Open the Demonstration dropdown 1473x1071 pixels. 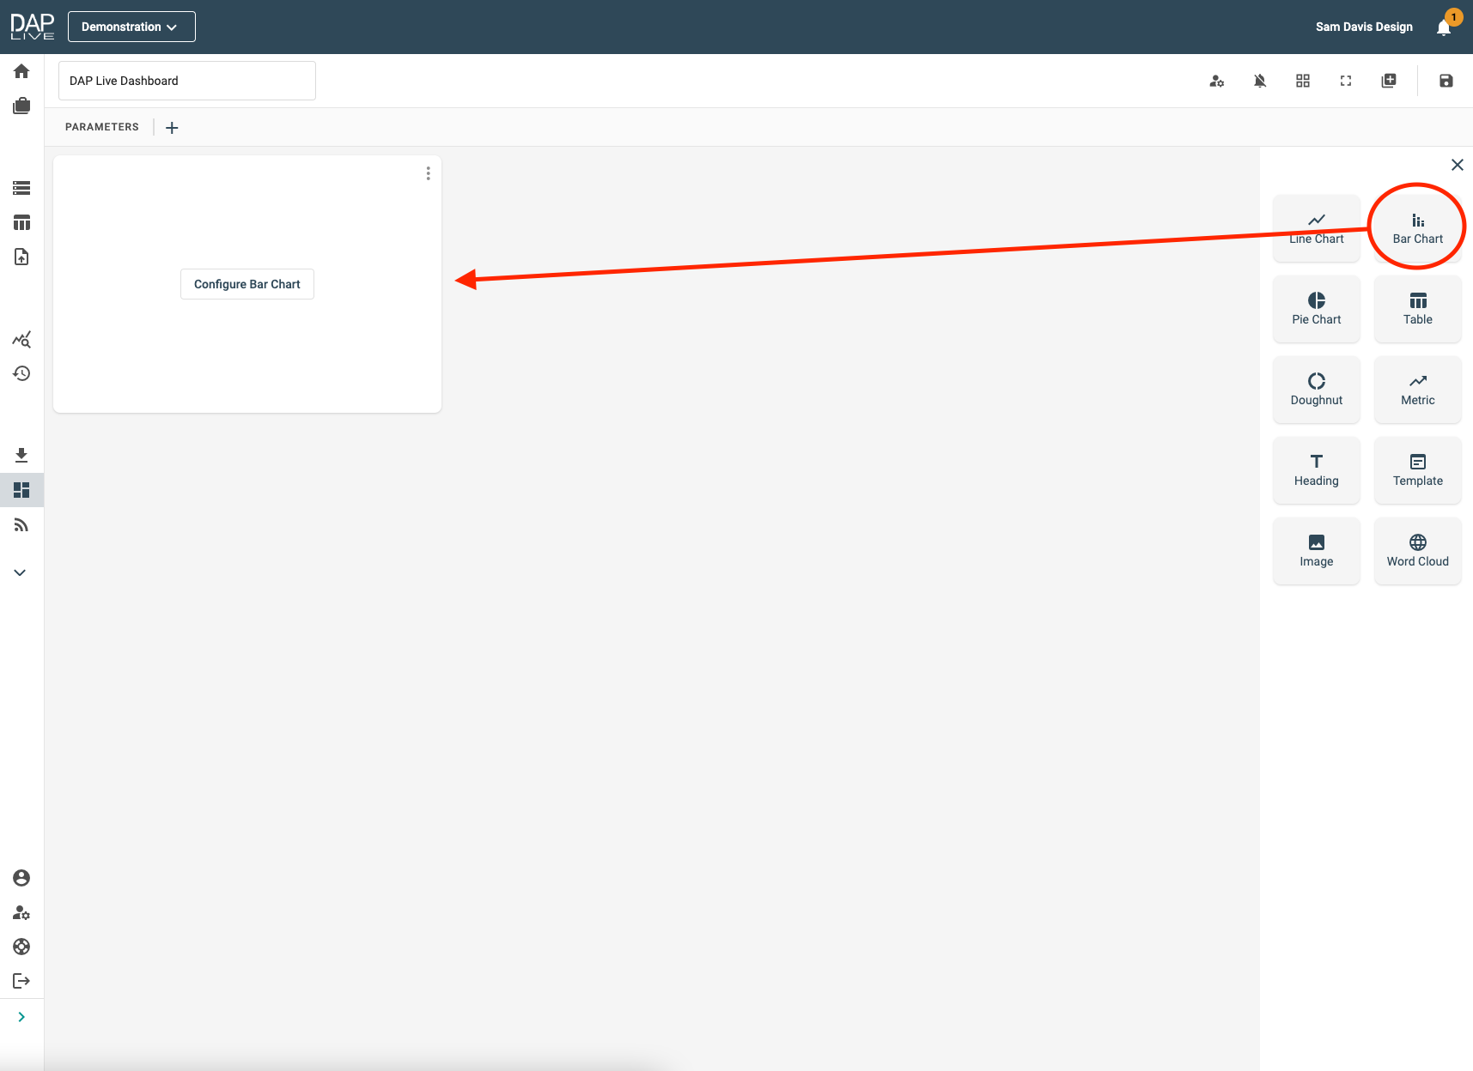pos(131,27)
